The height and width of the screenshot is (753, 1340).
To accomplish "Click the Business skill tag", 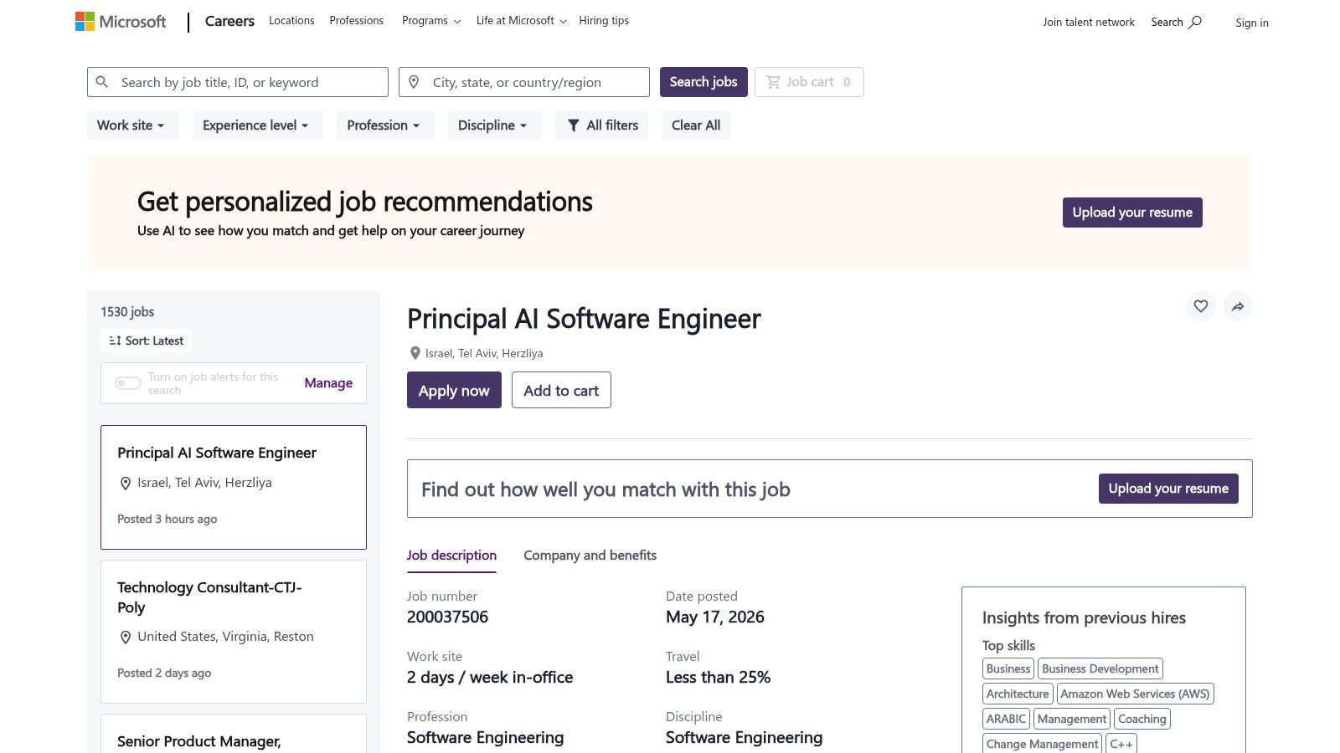I will (x=1008, y=668).
